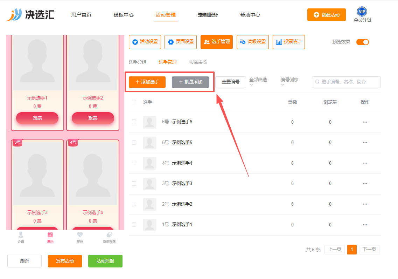This screenshot has height=279, width=398.
Task: Click the green 活动海报 button
Action: [105, 261]
